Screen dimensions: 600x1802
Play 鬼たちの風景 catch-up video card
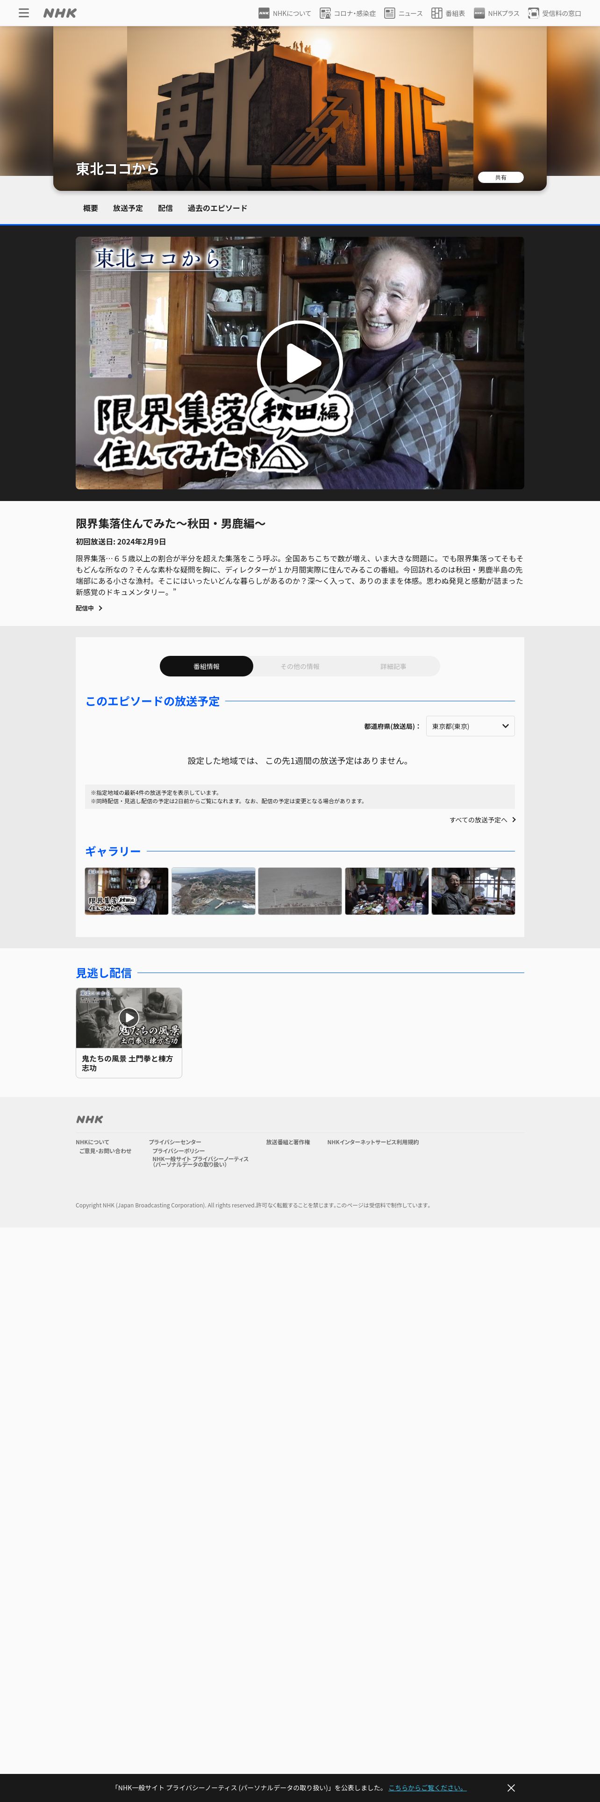pyautogui.click(x=129, y=1018)
